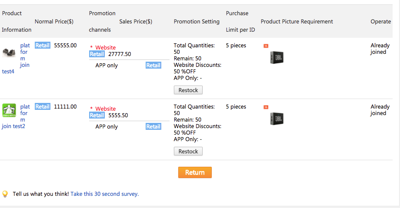Image resolution: width=400 pixels, height=208 pixels.
Task: Click the lightbulb feedback icon
Action: [5, 194]
